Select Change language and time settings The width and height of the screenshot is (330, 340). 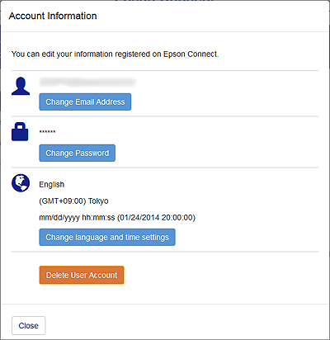[107, 237]
